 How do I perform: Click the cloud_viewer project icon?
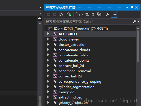pos(55,39)
